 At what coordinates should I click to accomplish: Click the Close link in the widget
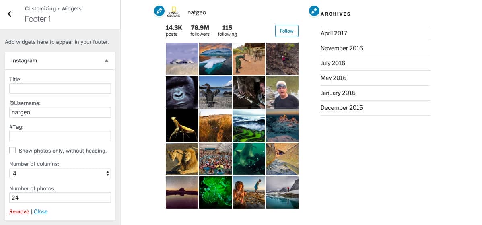41,211
